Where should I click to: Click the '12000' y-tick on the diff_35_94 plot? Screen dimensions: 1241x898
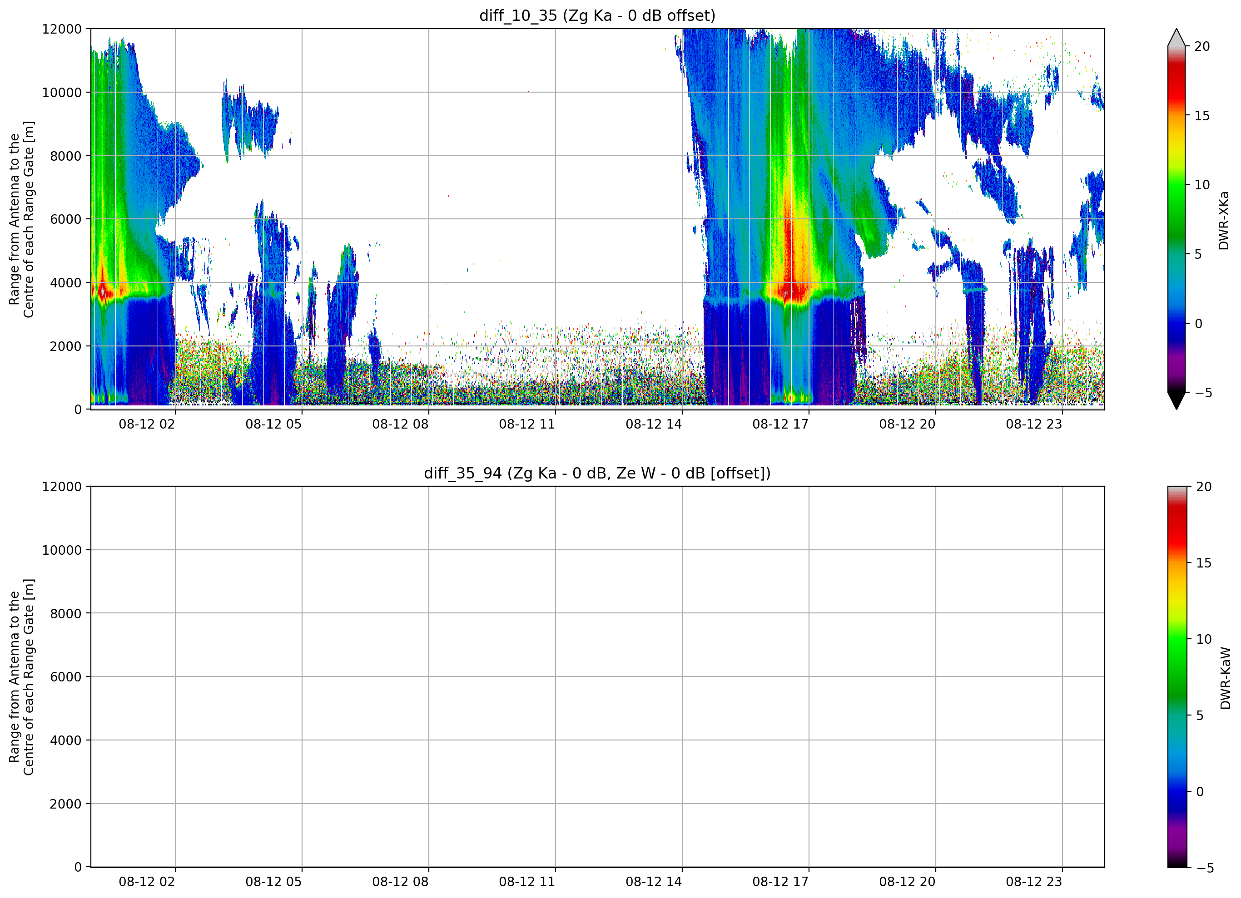point(62,487)
